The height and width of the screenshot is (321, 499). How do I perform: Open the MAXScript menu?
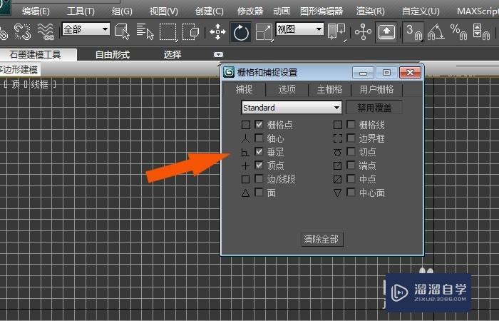[x=478, y=11]
